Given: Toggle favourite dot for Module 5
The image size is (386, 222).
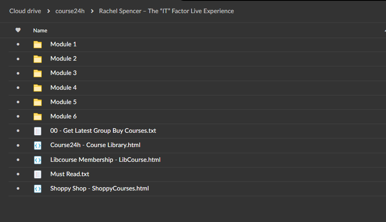Looking at the screenshot, I should coord(18,102).
